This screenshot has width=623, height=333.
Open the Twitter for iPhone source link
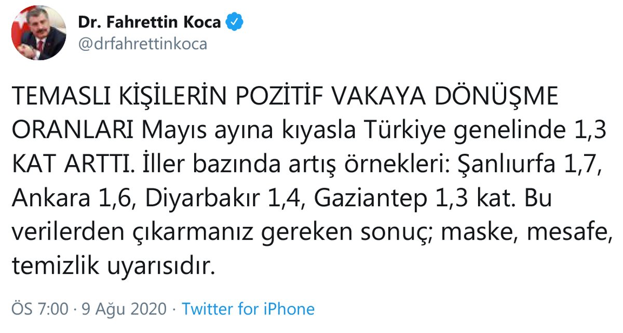point(248,309)
